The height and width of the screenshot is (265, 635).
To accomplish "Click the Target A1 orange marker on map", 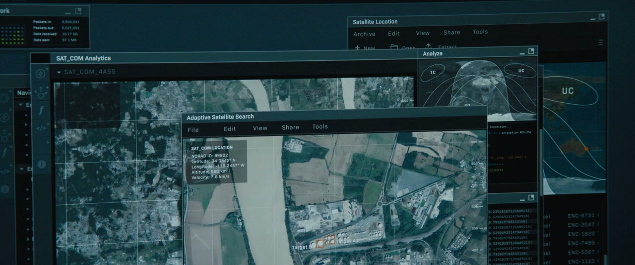I will [330, 239].
